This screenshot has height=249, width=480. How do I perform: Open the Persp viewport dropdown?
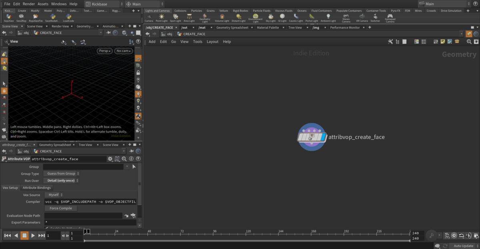104,51
